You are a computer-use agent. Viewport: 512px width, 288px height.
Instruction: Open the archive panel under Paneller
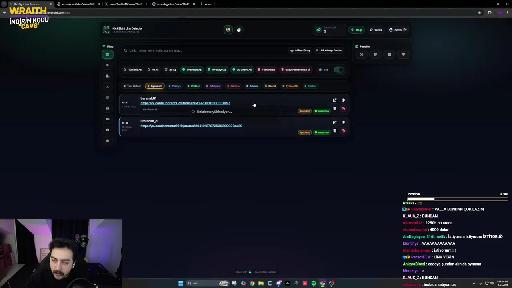[x=389, y=54]
